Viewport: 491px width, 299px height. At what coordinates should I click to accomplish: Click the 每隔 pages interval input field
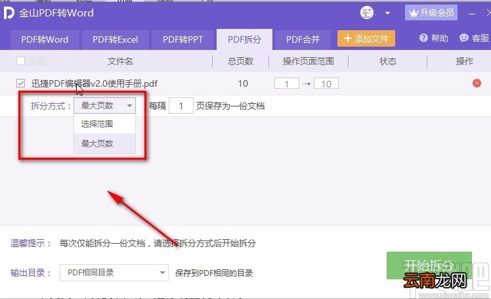coord(181,106)
